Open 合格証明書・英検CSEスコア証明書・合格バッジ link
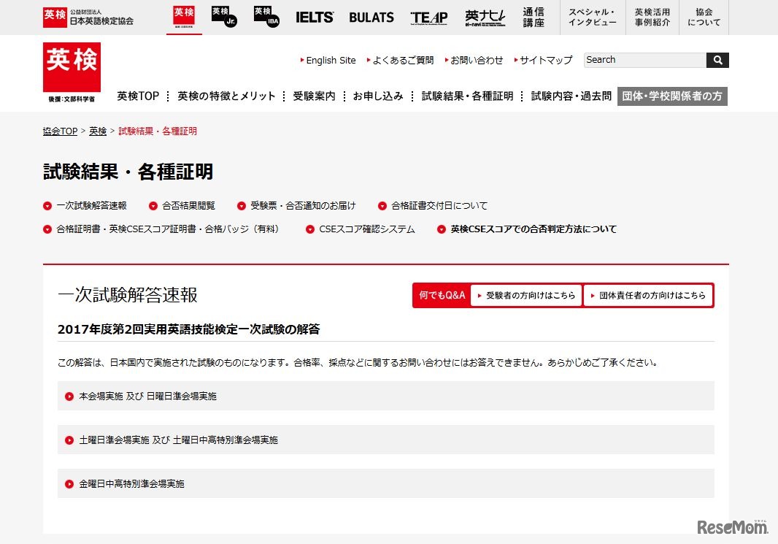Viewport: 778px width, 544px height. pos(161,229)
